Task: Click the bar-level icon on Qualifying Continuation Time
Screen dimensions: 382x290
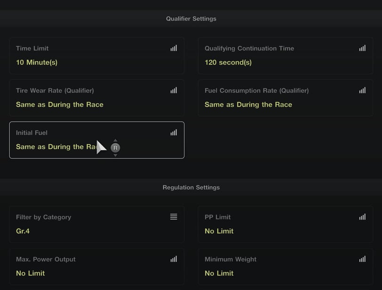Action: 362,48
